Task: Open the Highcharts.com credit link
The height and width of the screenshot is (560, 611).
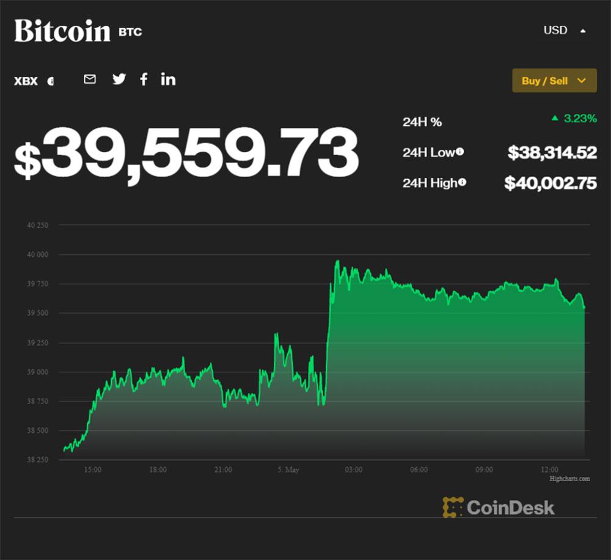Action: 569,479
